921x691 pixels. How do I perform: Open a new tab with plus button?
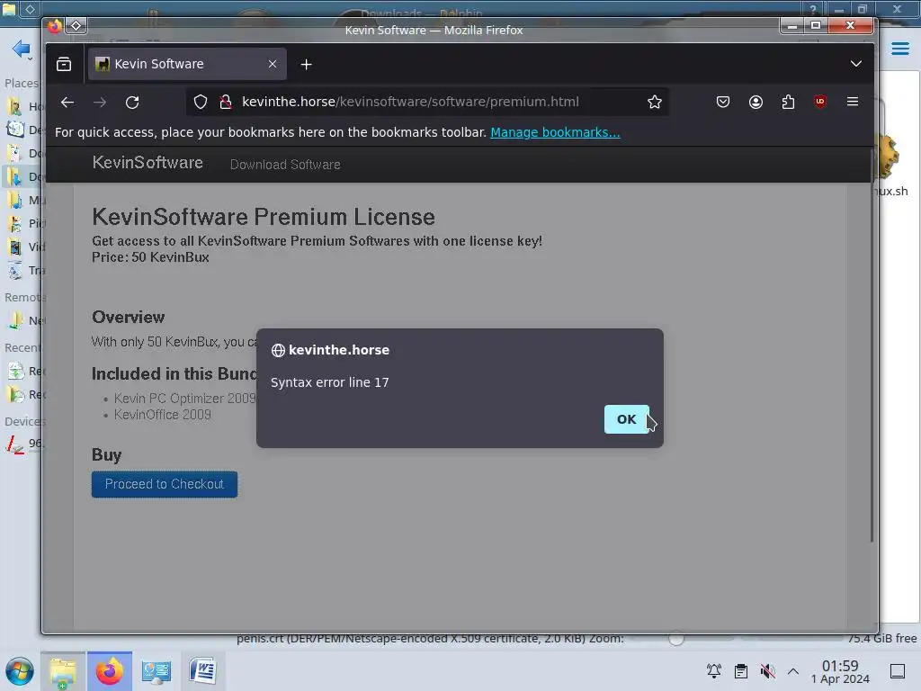(x=306, y=65)
